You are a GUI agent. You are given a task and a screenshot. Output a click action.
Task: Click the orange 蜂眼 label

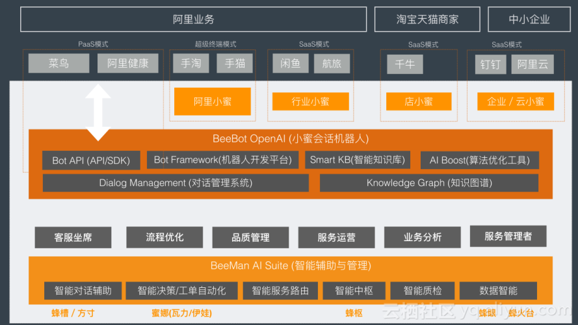click(x=488, y=313)
